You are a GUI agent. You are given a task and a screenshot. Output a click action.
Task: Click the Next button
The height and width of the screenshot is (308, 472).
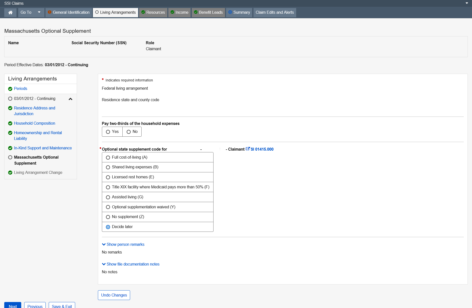click(13, 306)
